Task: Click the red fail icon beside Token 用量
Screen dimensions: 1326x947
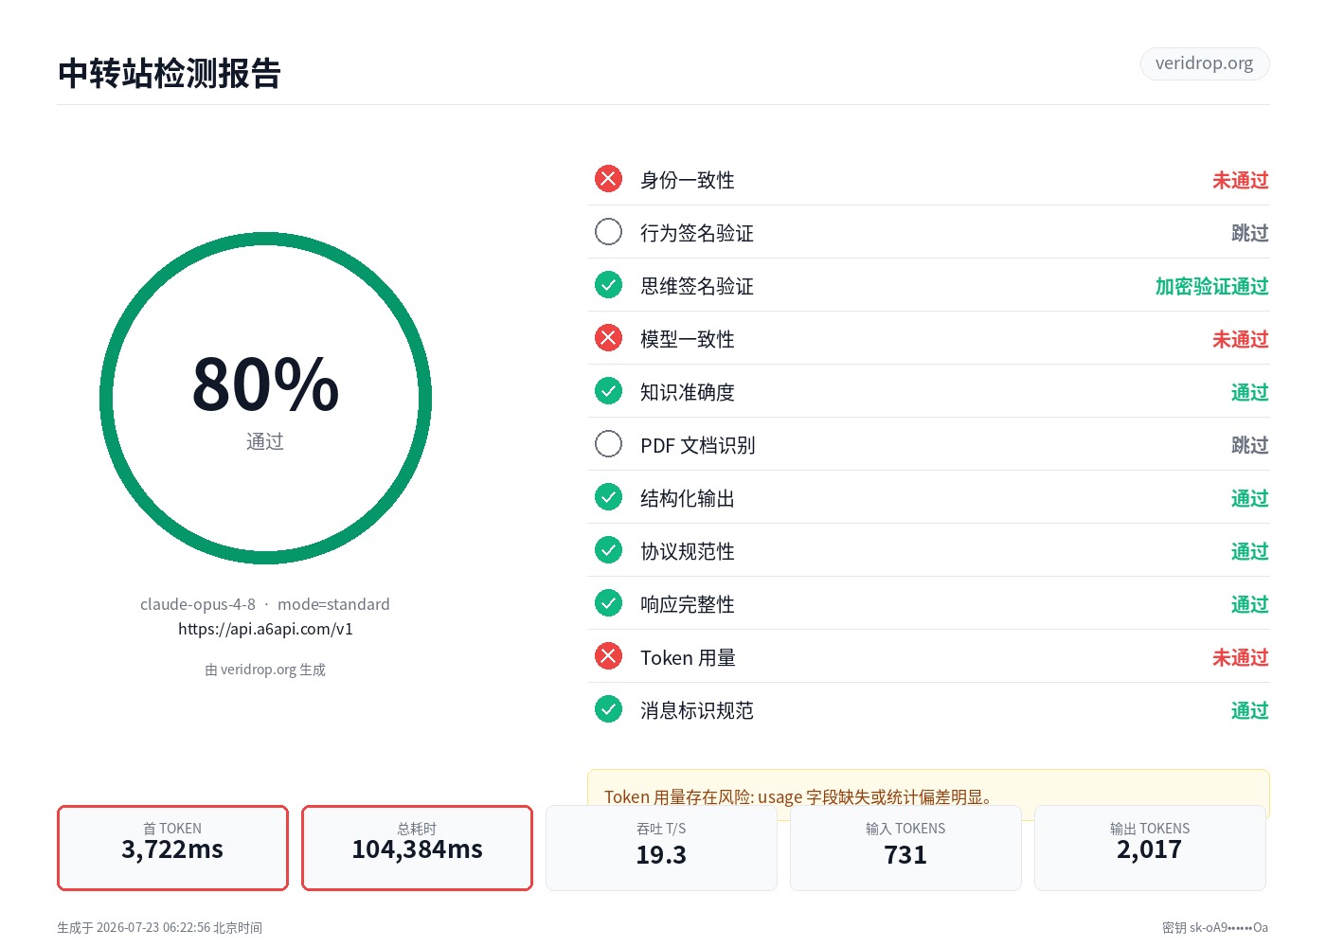Action: pyautogui.click(x=608, y=656)
